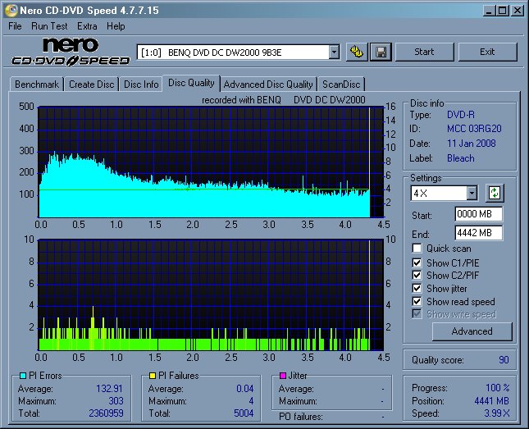Click the disc type DVD-R text

pos(460,115)
